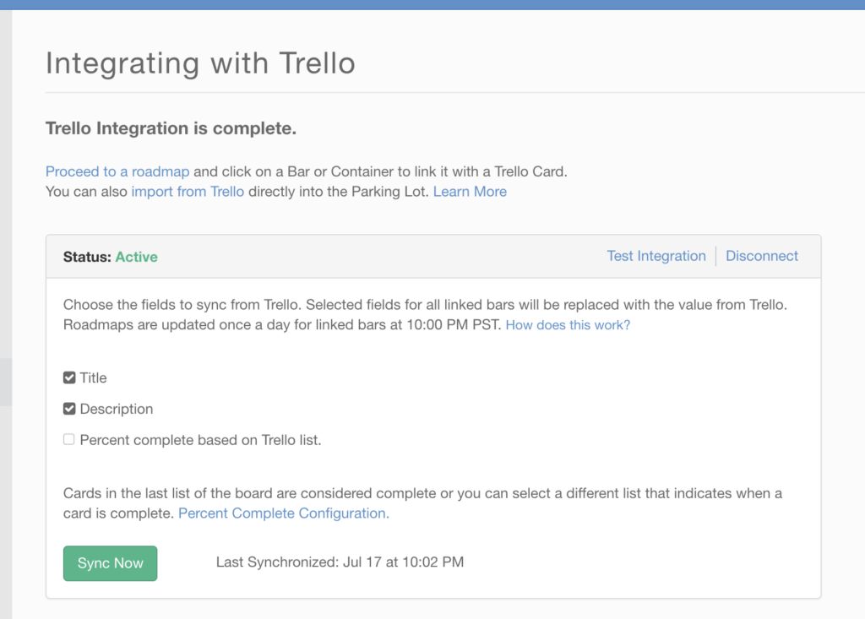
Task: Open the "Learn More" link
Action: [x=469, y=192]
